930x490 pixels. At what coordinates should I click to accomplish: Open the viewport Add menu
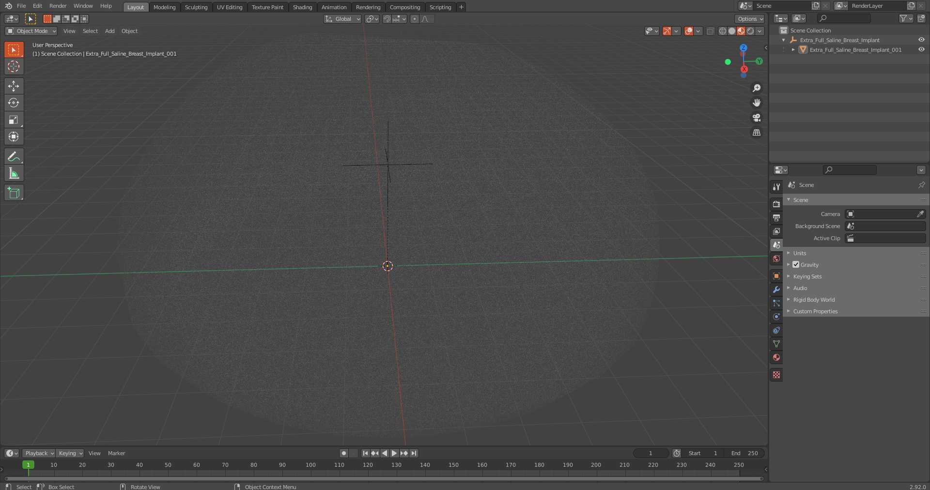[110, 31]
